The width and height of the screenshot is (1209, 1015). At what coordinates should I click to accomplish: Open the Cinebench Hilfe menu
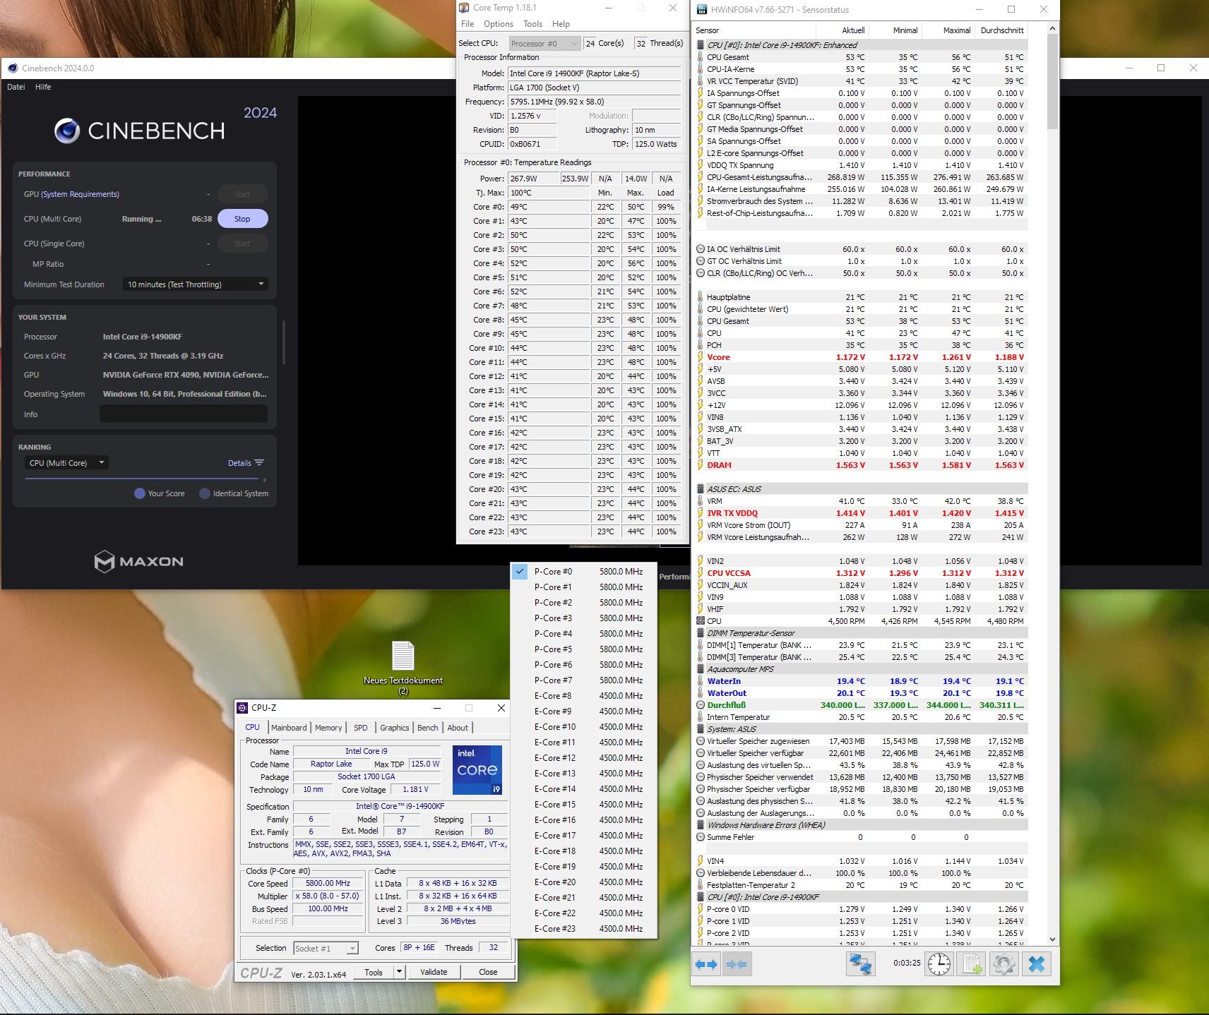pyautogui.click(x=43, y=87)
